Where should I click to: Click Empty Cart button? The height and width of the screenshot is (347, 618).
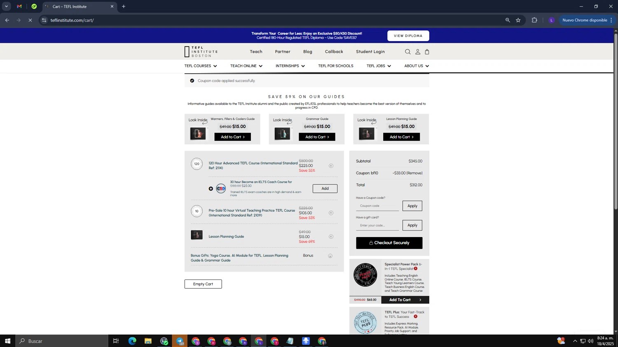pyautogui.click(x=203, y=284)
